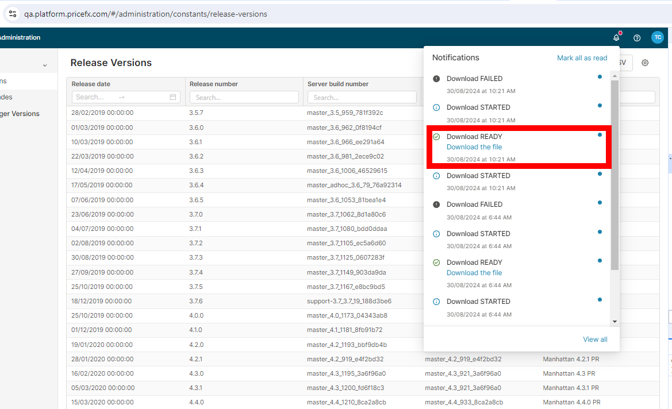Click View all notifications link
The width and height of the screenshot is (672, 409).
(595, 339)
